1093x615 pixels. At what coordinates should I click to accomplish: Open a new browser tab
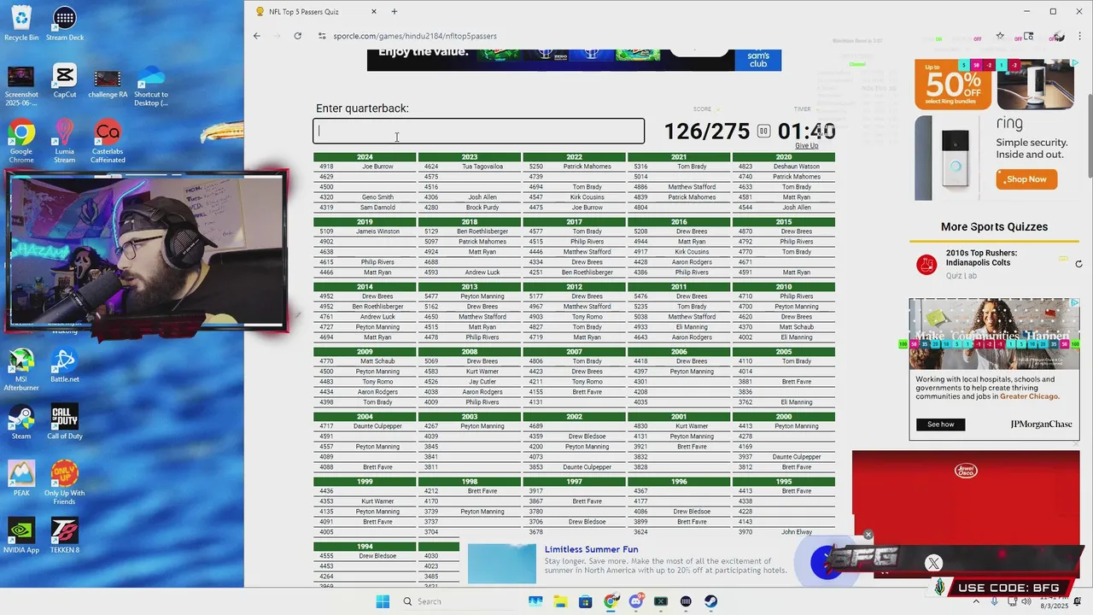tap(395, 12)
